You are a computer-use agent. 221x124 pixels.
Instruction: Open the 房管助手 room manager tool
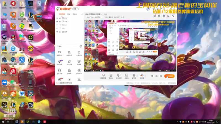(x=69, y=53)
